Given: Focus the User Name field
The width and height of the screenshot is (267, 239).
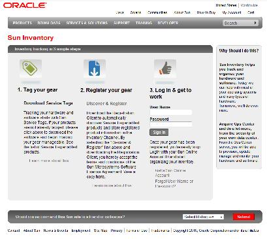Looking at the screenshot, I should 171,112.
